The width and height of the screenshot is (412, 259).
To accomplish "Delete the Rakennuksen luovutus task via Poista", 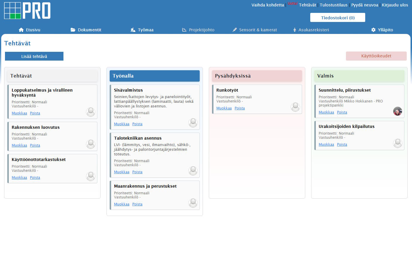I will pos(35,145).
